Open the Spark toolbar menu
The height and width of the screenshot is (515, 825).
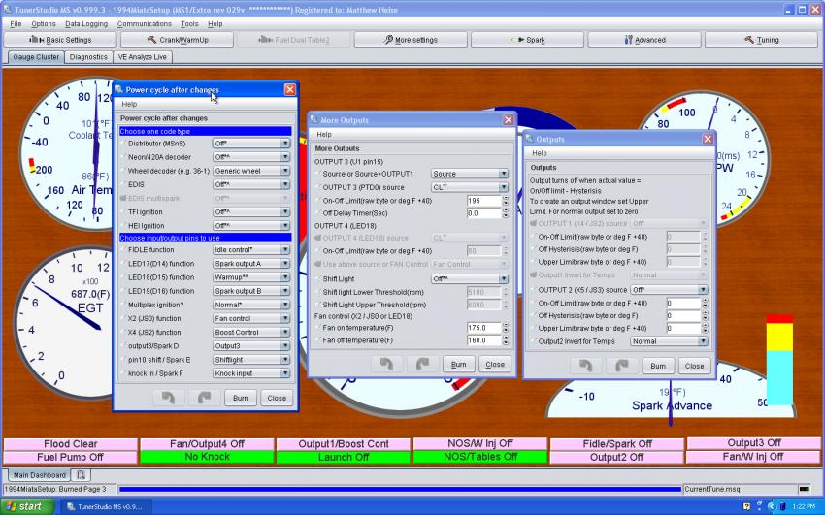529,40
